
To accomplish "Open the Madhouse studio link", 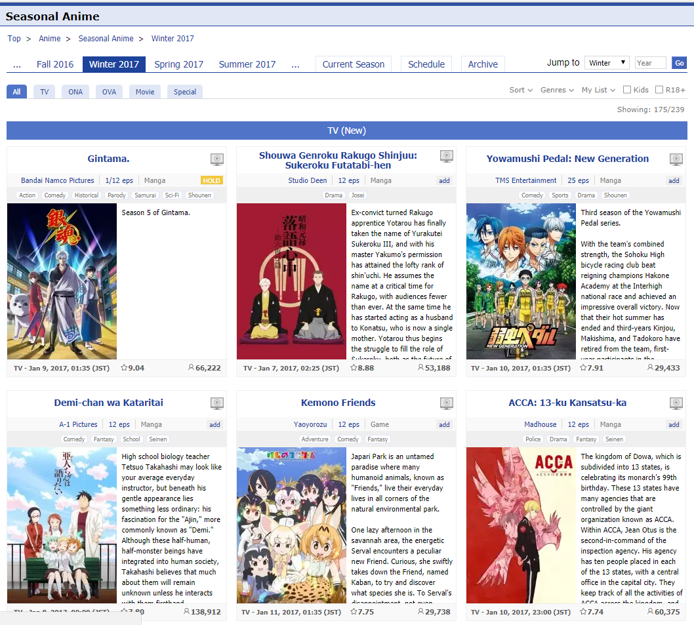I will (x=541, y=424).
